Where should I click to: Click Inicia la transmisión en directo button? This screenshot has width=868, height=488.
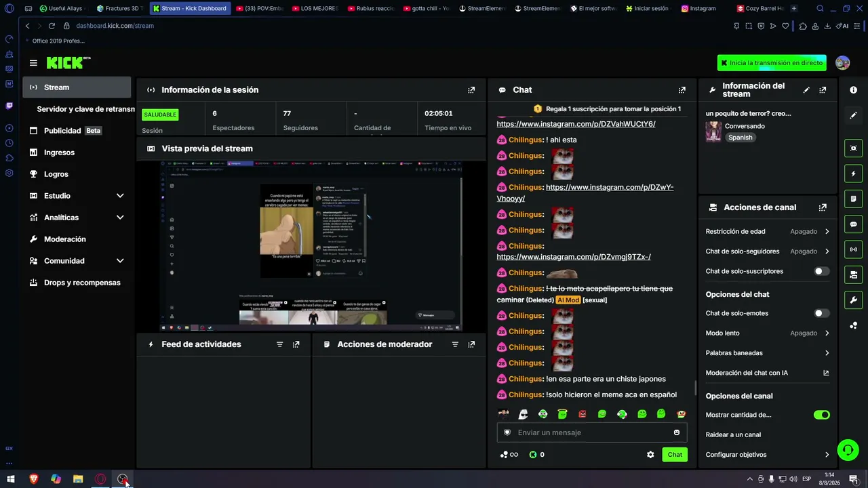(772, 63)
